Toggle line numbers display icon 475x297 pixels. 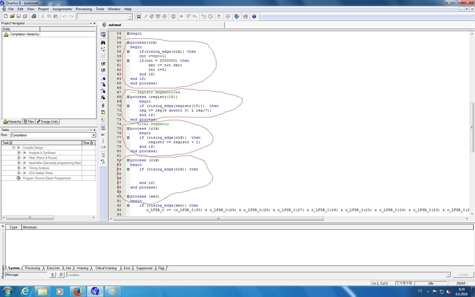click(103, 128)
